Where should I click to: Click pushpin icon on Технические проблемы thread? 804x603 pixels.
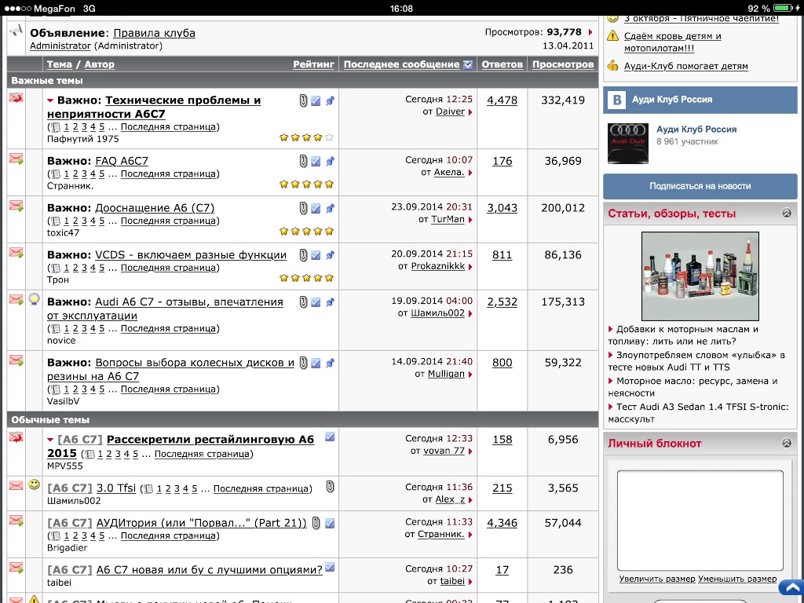[x=331, y=100]
